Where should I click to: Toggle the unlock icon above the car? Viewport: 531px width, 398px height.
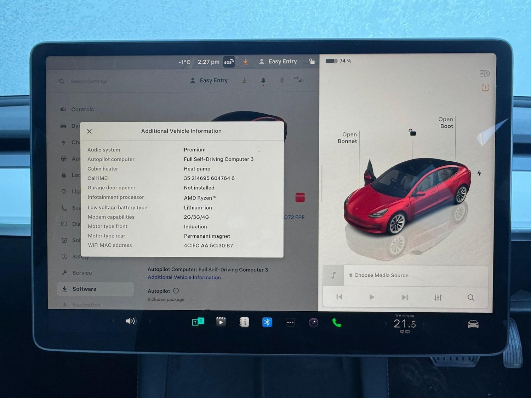point(412,132)
